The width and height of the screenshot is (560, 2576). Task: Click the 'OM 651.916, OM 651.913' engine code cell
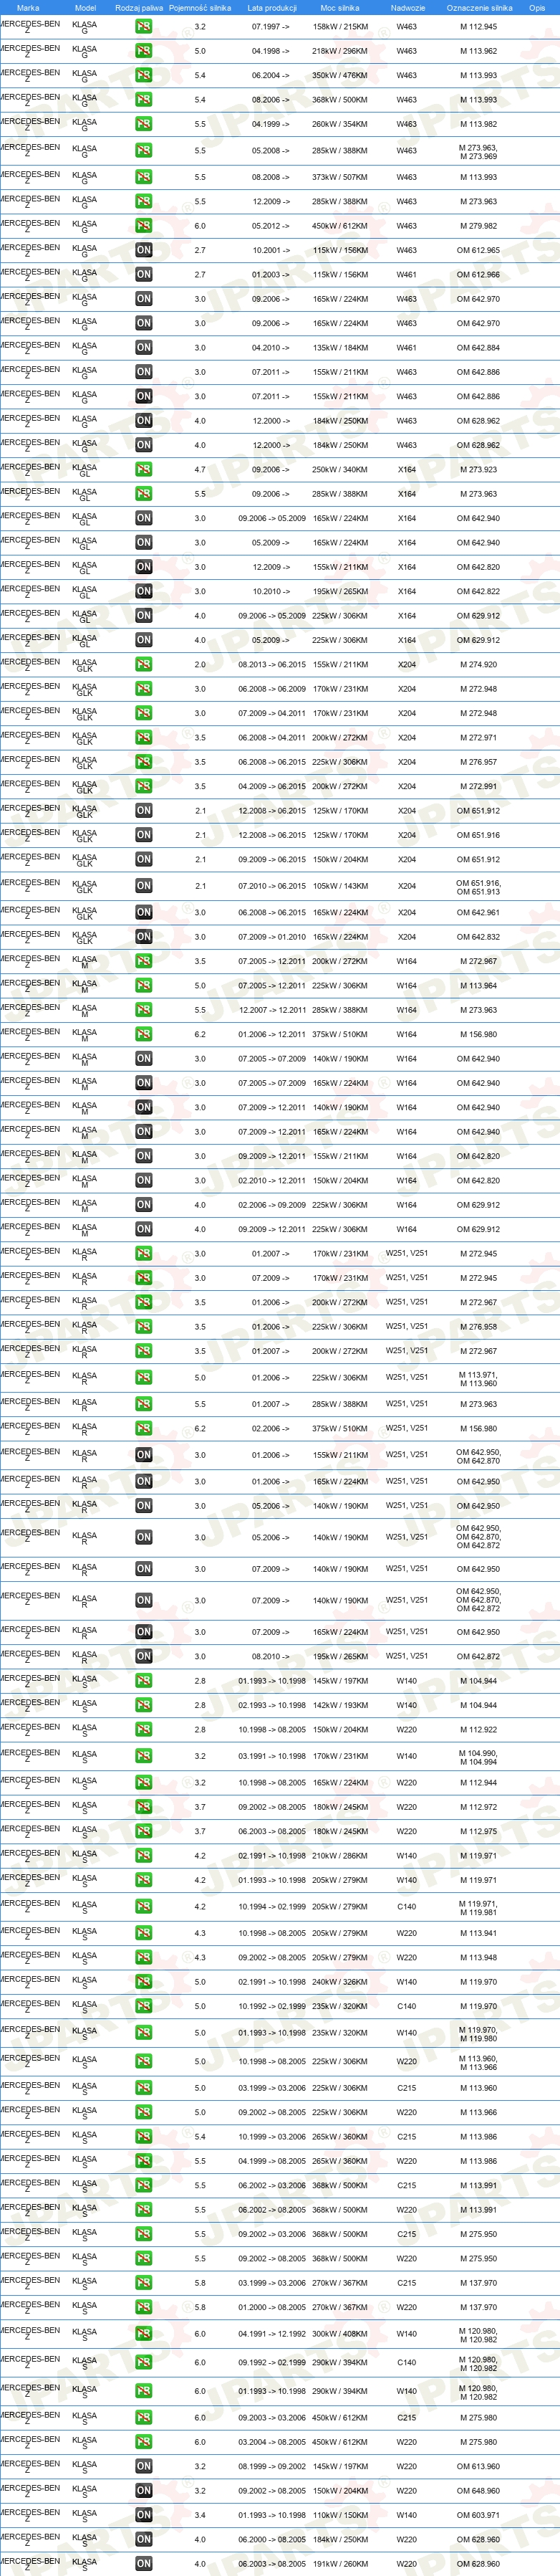coord(478,887)
